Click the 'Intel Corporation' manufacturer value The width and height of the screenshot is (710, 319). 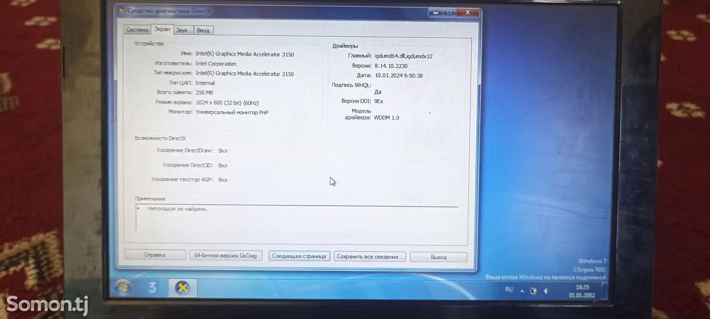pyautogui.click(x=216, y=64)
